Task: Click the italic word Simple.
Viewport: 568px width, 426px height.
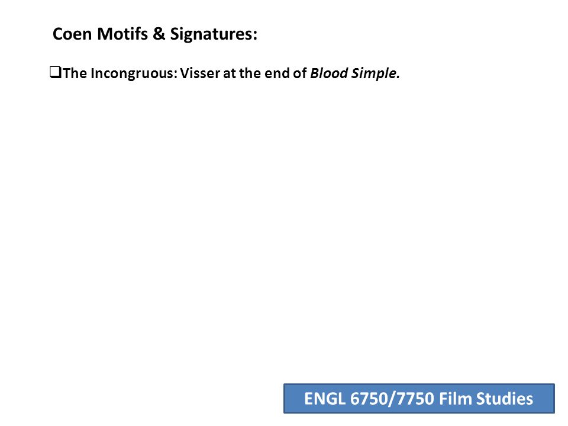Action: click(375, 74)
